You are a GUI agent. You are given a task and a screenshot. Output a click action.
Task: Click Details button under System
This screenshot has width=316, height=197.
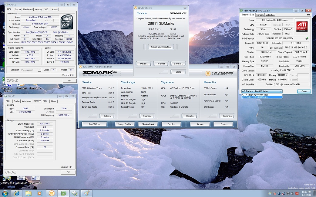pos(190,116)
